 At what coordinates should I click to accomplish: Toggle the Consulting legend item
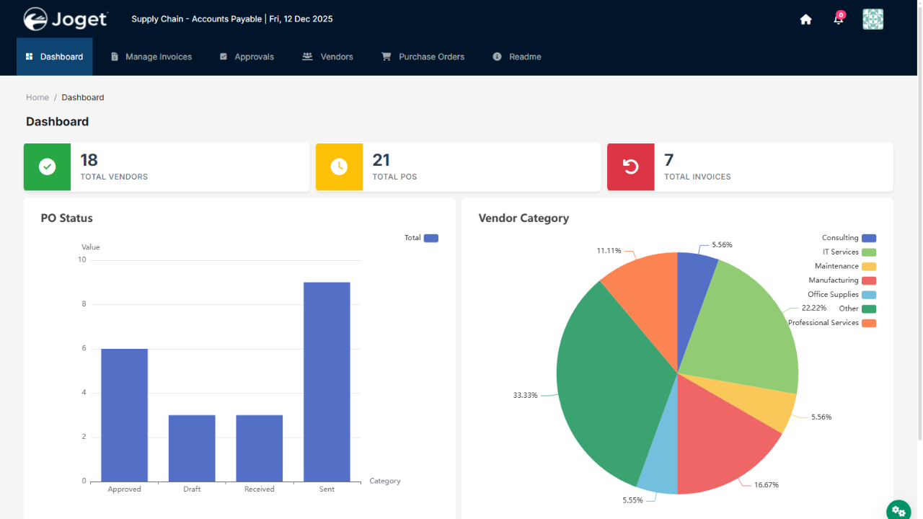click(x=849, y=238)
